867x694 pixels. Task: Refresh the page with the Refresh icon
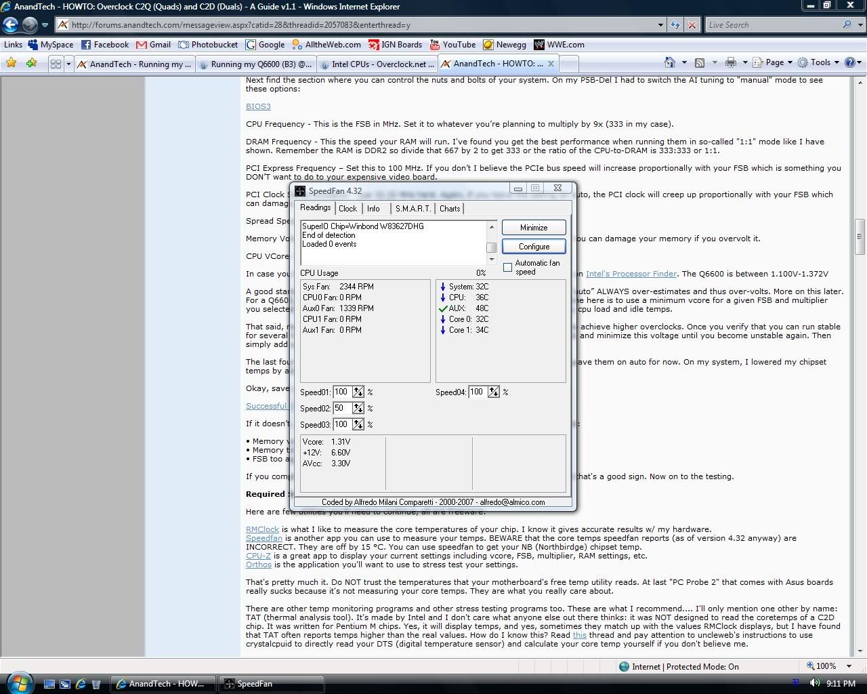tap(675, 25)
